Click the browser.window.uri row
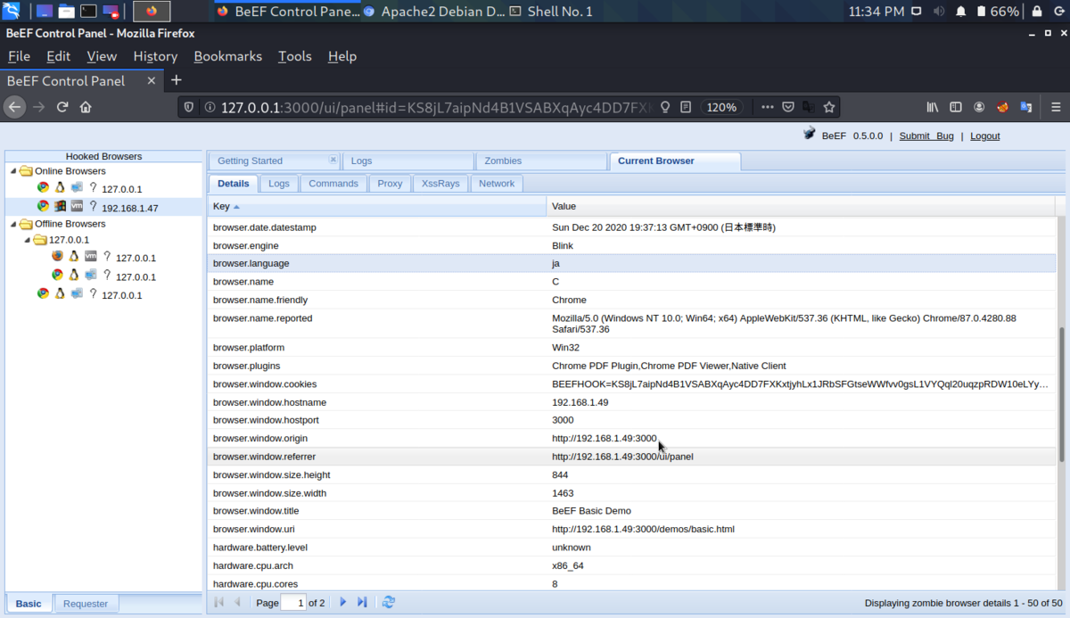The image size is (1070, 618). (x=631, y=529)
